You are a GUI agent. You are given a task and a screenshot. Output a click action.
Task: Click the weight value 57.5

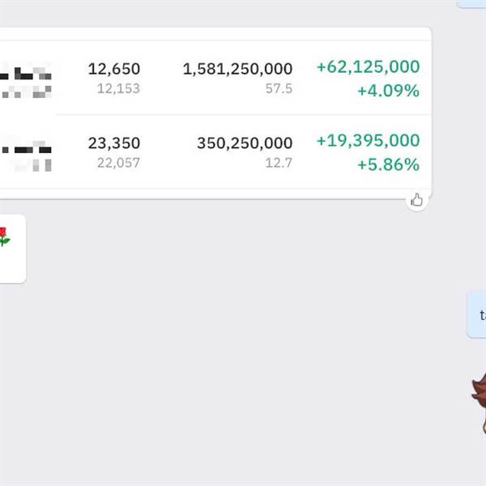(279, 88)
